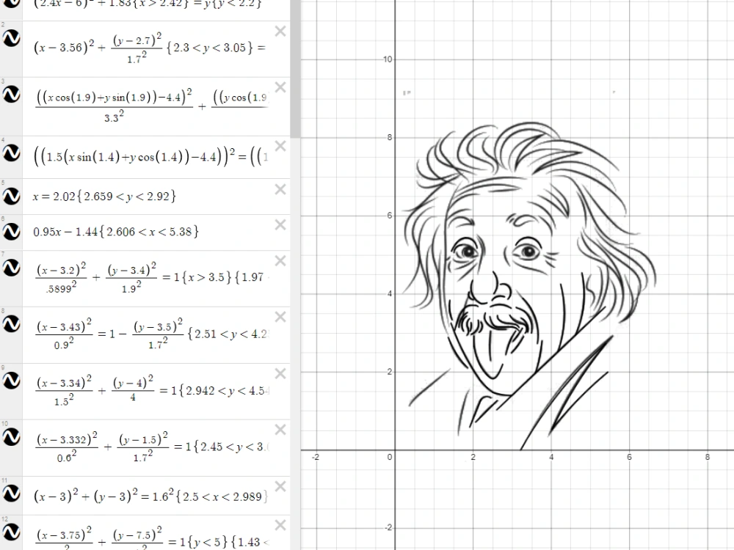Toggle visibility of expression 4 curve
Screen dimensions: 734x550
(x=11, y=153)
